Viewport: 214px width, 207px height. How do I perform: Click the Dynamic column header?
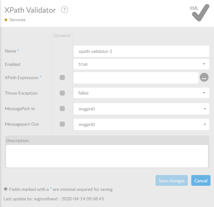[62, 35]
